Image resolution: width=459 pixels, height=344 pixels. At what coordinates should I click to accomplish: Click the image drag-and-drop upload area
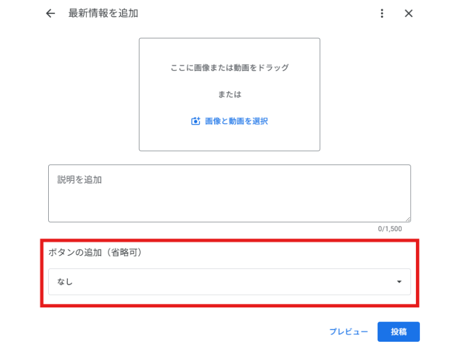pyautogui.click(x=229, y=95)
